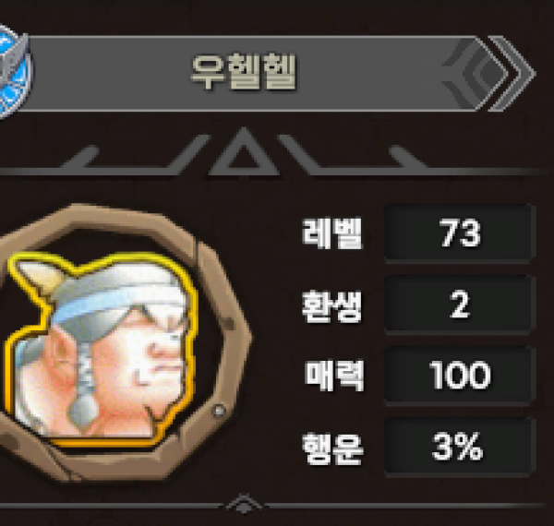Click the blue guild emblem icon
Image resolution: width=554 pixels, height=526 pixels.
click(x=14, y=71)
